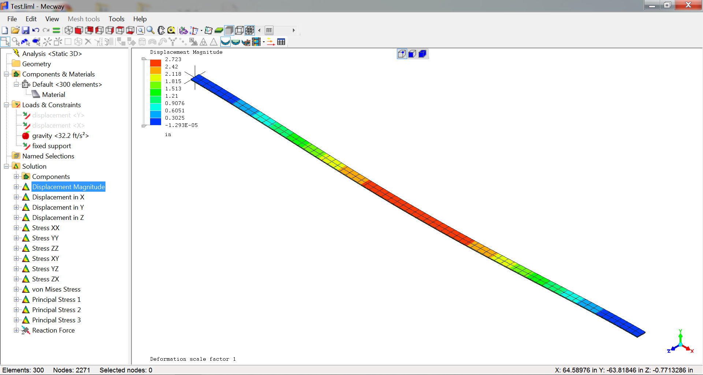Select the fixed support constraint
Viewport: 703px width, 375px height.
[x=52, y=146]
